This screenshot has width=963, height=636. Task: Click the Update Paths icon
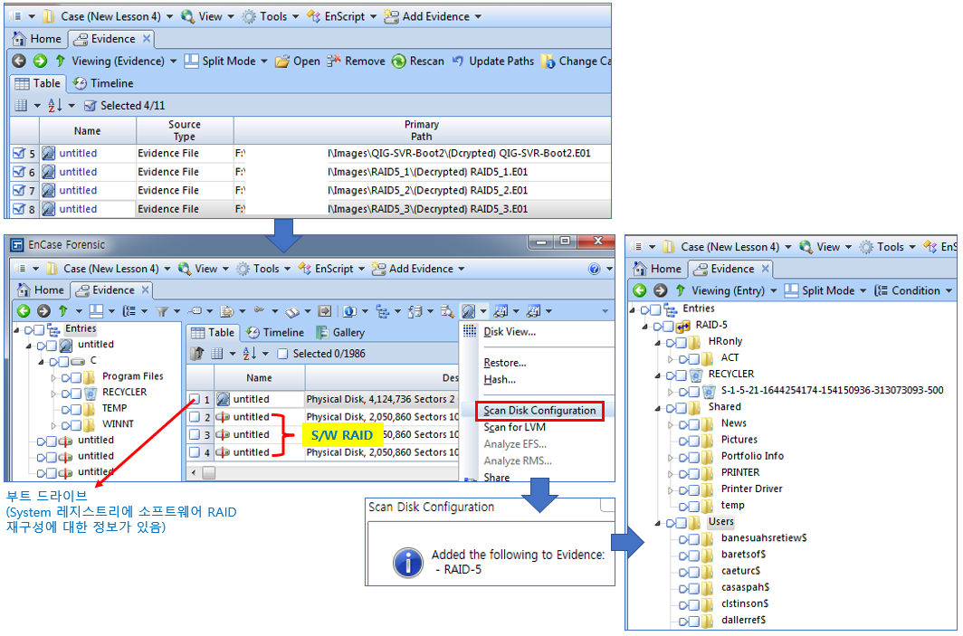[458, 61]
